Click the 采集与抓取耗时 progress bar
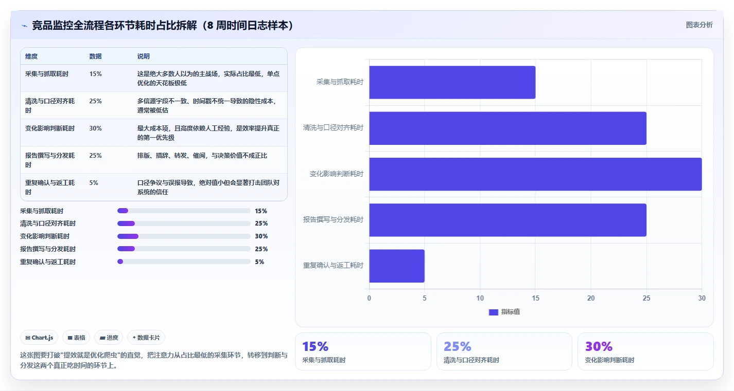Image resolution: width=734 pixels, height=391 pixels. 184,211
